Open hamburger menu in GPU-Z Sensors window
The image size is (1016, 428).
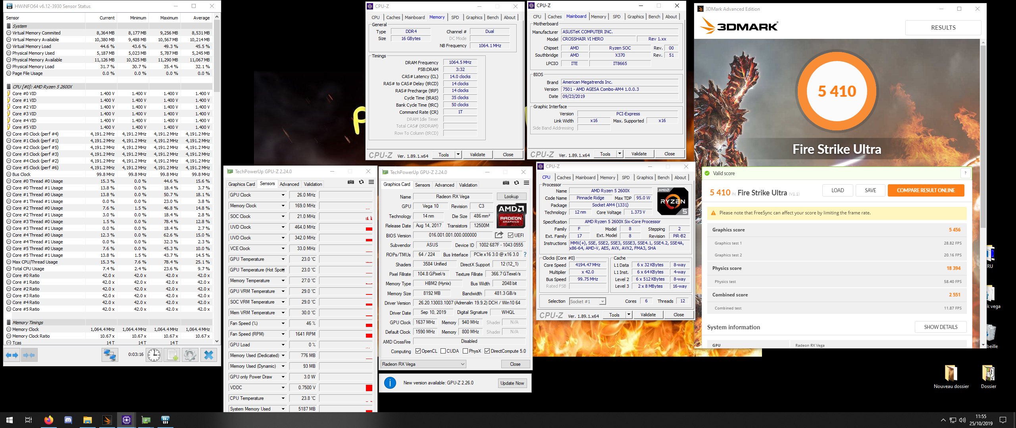371,182
